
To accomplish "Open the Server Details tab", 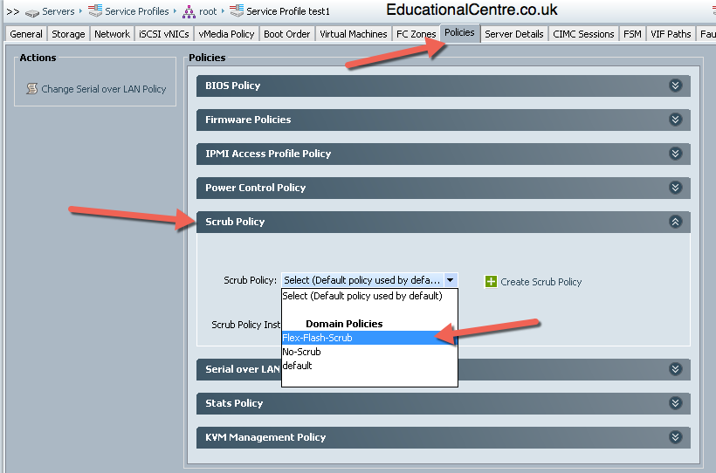I will pyautogui.click(x=514, y=34).
